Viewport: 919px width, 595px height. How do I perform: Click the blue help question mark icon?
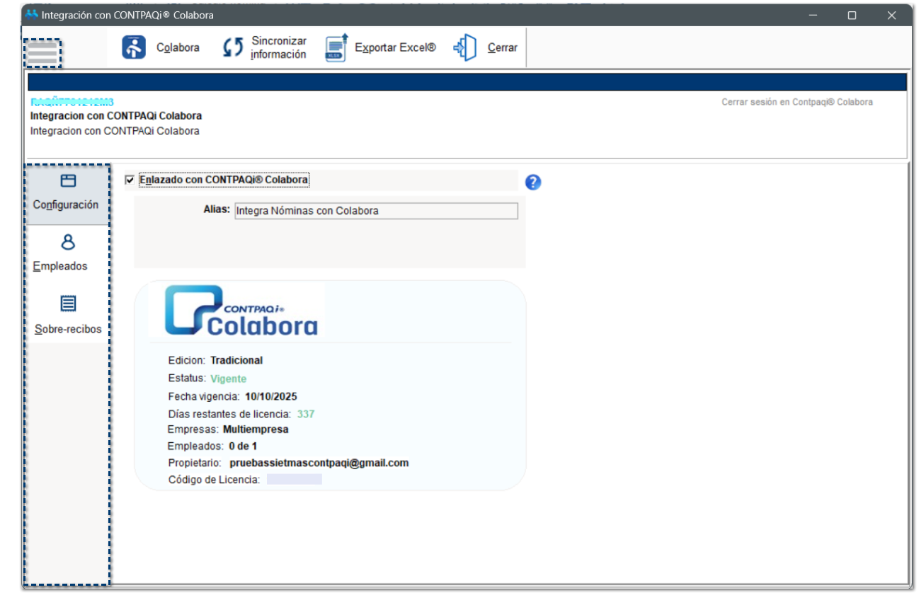coord(533,182)
